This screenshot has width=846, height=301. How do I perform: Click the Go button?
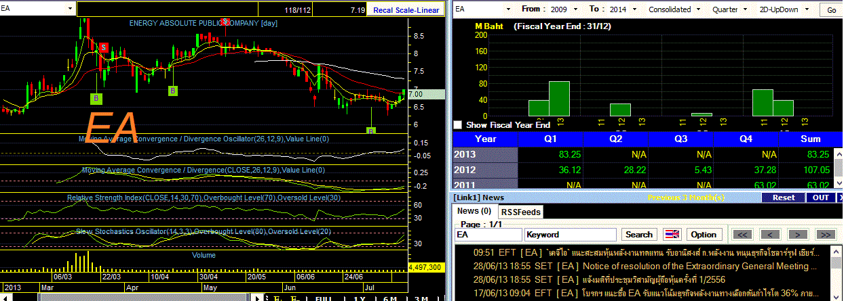(831, 9)
